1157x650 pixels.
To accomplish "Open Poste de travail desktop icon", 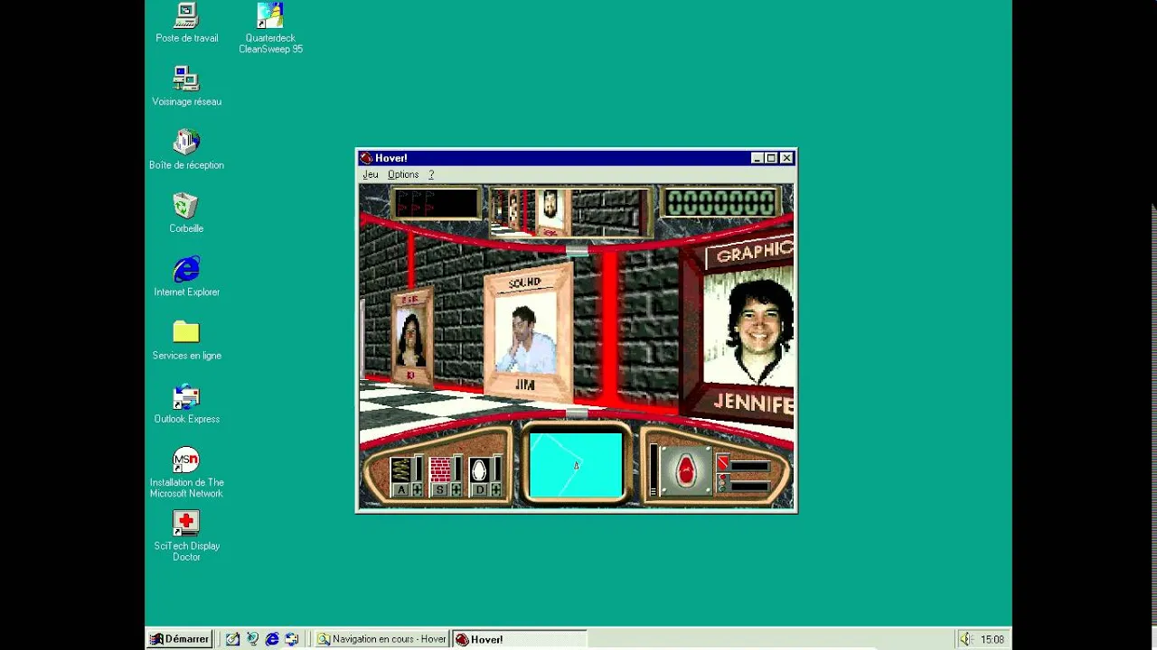I will tap(186, 23).
